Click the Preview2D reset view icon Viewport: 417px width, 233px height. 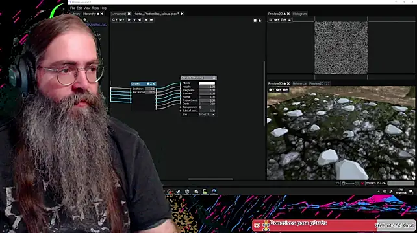point(271,20)
